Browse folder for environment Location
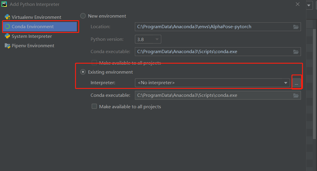Viewport: 317px width, 171px height. click(296, 27)
